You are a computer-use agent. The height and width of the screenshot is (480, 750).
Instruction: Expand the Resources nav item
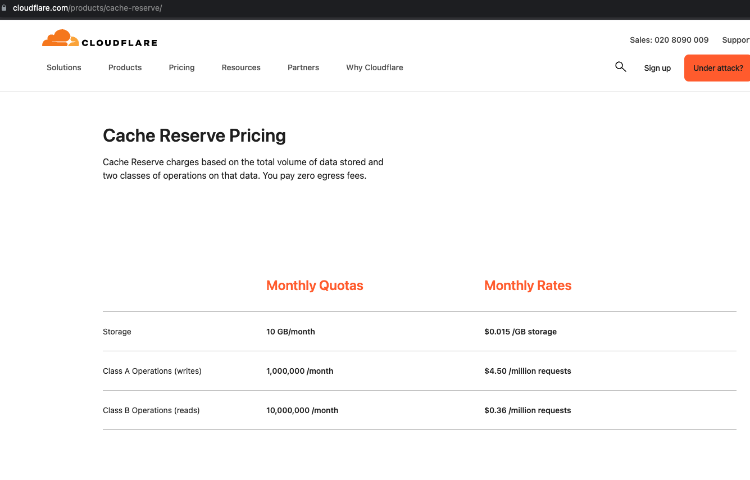pyautogui.click(x=241, y=67)
